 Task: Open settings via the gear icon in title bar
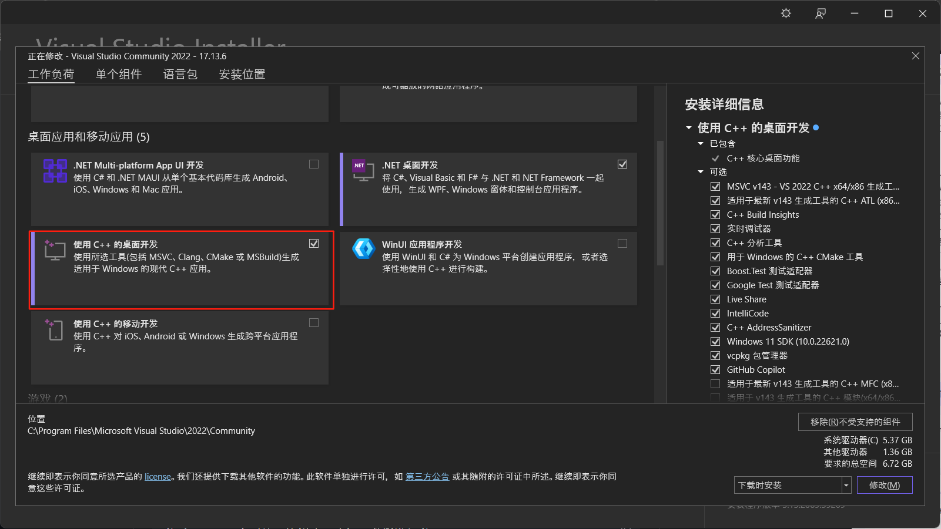pos(786,14)
